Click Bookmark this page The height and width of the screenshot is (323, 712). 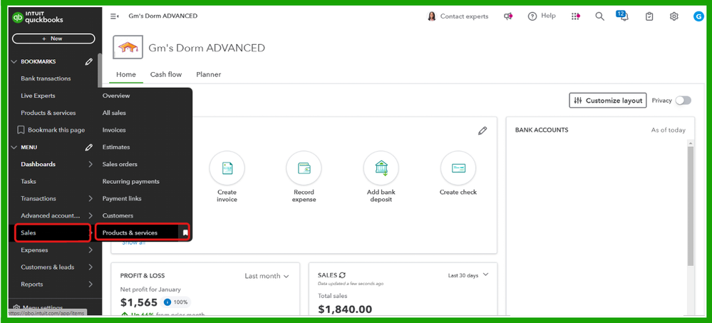point(51,130)
